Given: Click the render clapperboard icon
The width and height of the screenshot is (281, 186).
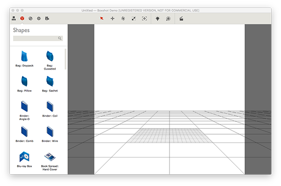Looking at the screenshot, I should pyautogui.click(x=181, y=19).
